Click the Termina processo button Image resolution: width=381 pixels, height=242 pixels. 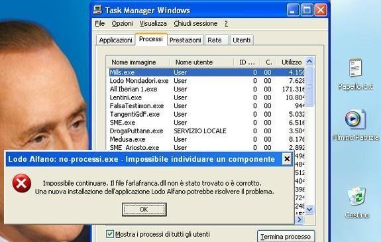pos(286,237)
